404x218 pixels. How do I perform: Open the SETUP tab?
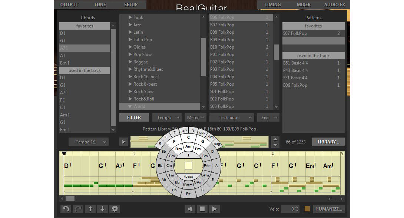pos(130,5)
